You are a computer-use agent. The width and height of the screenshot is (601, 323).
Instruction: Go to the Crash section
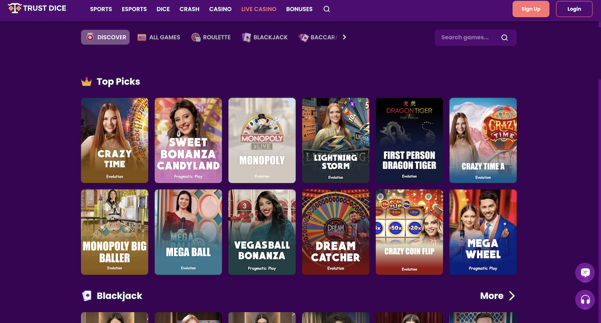coord(189,9)
